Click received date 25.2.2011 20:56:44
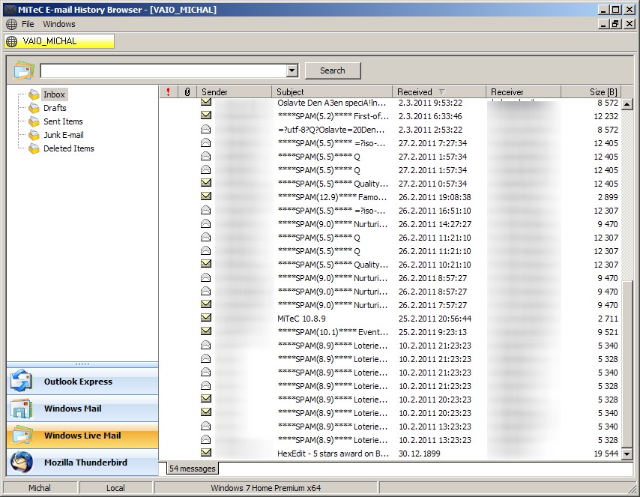Viewport: 640px width, 497px height. [x=435, y=319]
